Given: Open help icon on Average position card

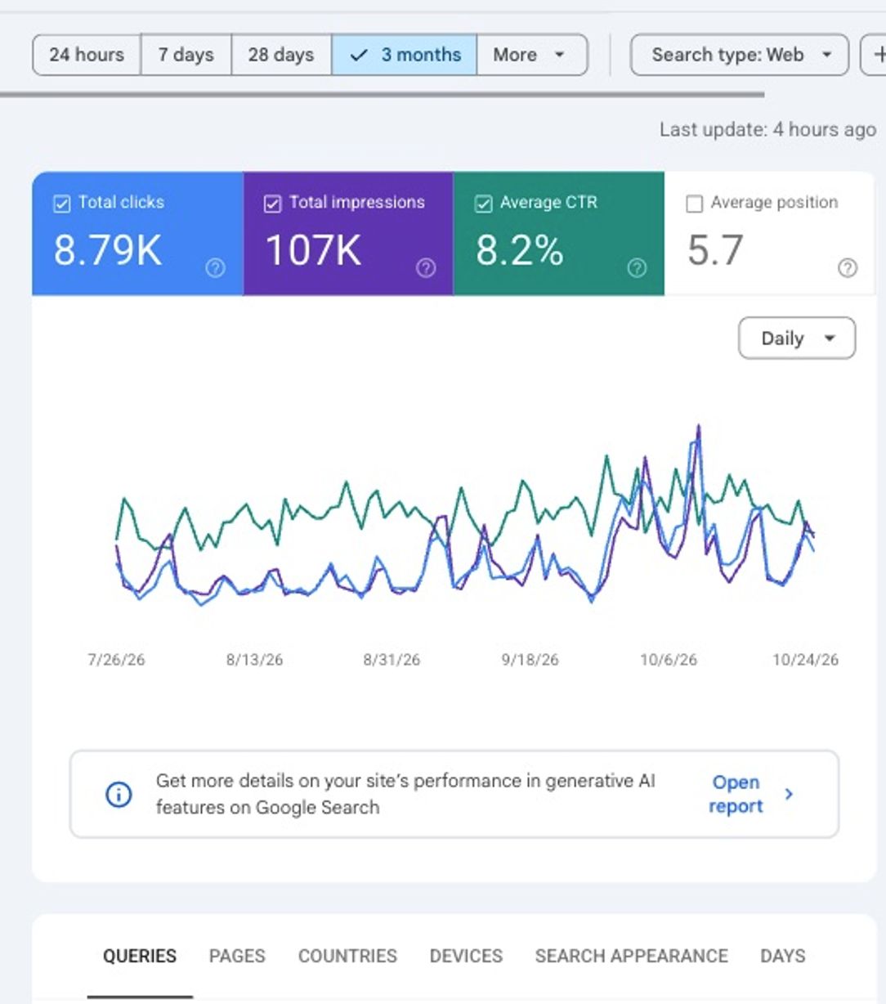Looking at the screenshot, I should [x=848, y=267].
